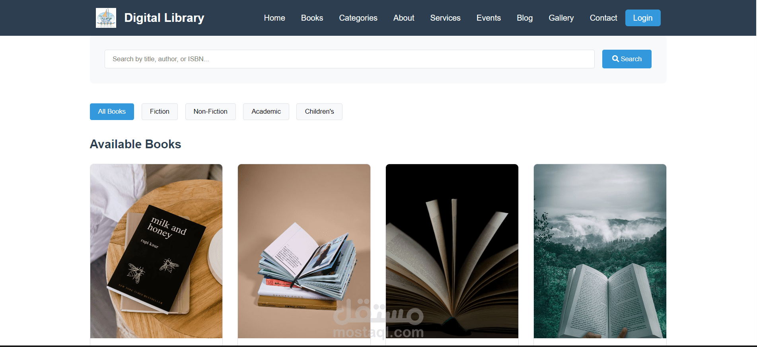Show Academic books only
Image resolution: width=757 pixels, height=347 pixels.
266,112
